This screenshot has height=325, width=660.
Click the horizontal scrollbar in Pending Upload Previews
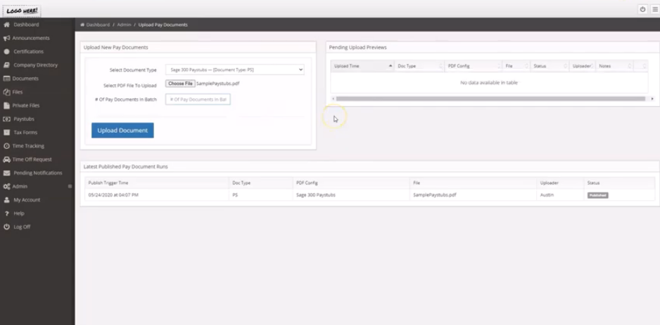tap(490, 99)
